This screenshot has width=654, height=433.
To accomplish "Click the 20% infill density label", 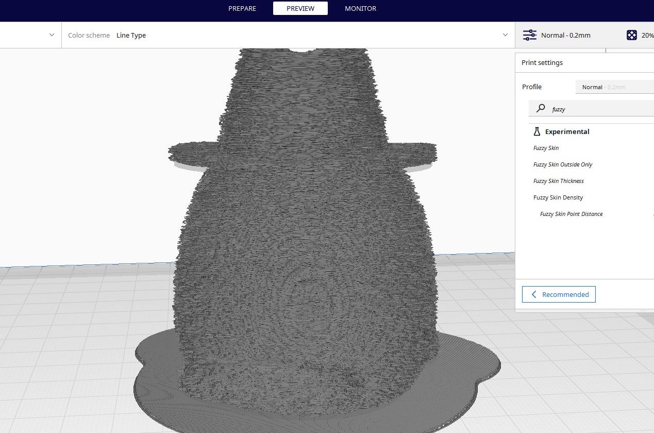I will pos(647,35).
